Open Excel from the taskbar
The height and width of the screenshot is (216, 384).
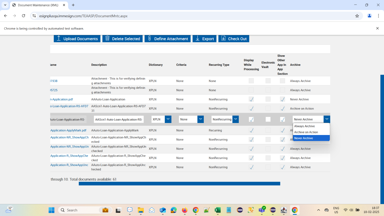[217, 210]
